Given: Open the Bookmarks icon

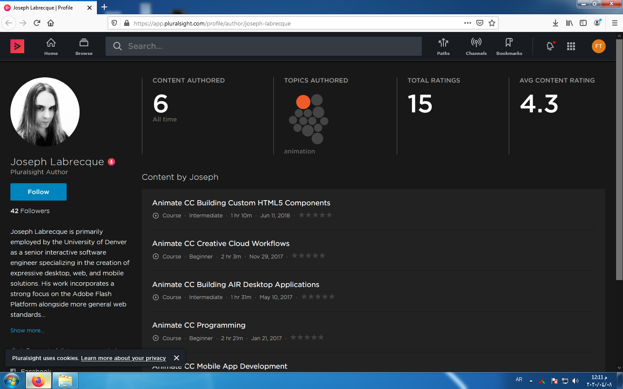Looking at the screenshot, I should pyautogui.click(x=509, y=47).
